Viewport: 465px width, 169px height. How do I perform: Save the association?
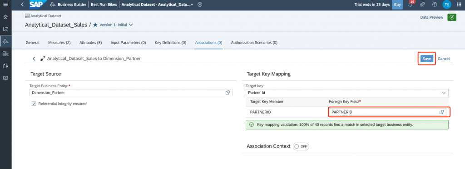tap(427, 59)
